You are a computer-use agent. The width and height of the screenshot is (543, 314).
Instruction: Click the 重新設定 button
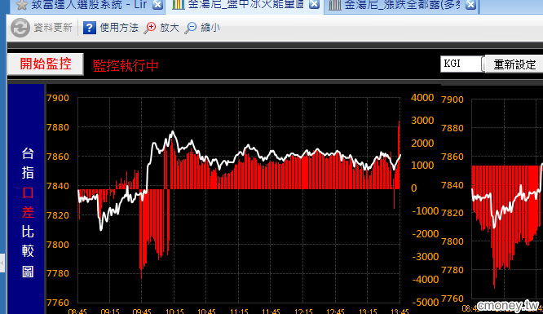click(x=514, y=64)
